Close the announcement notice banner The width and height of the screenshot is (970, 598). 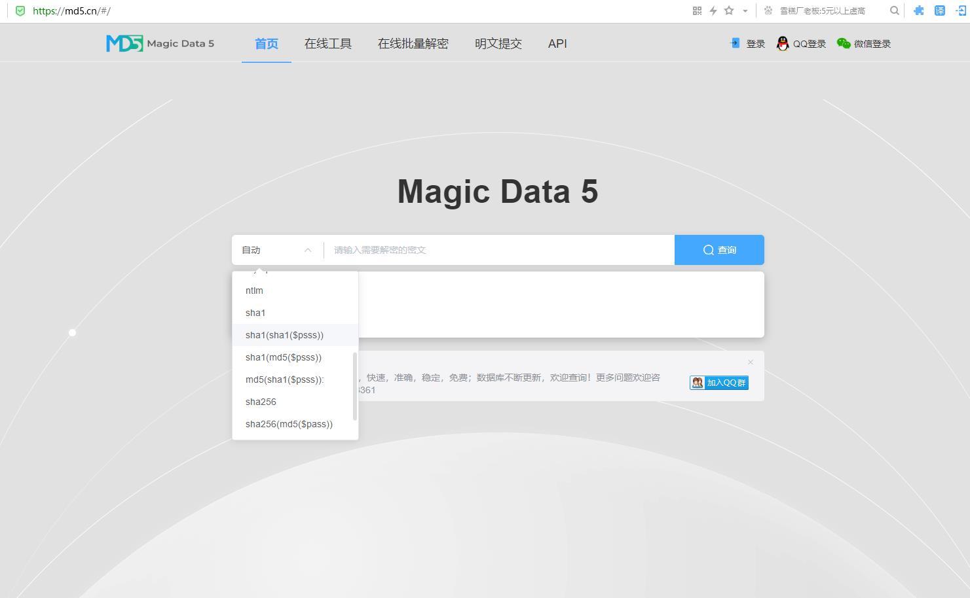tap(751, 362)
